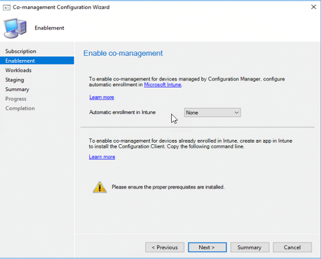Open the Workloads step in sidebar
Image resolution: width=321 pixels, height=259 pixels.
tap(18, 70)
